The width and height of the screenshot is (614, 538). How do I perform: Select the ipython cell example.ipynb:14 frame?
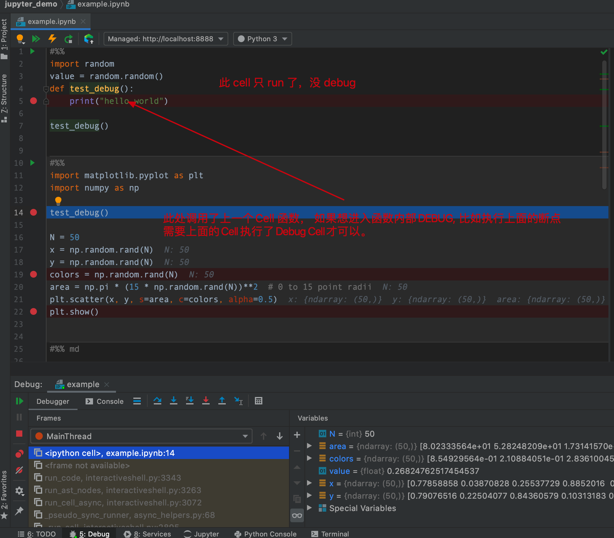159,453
